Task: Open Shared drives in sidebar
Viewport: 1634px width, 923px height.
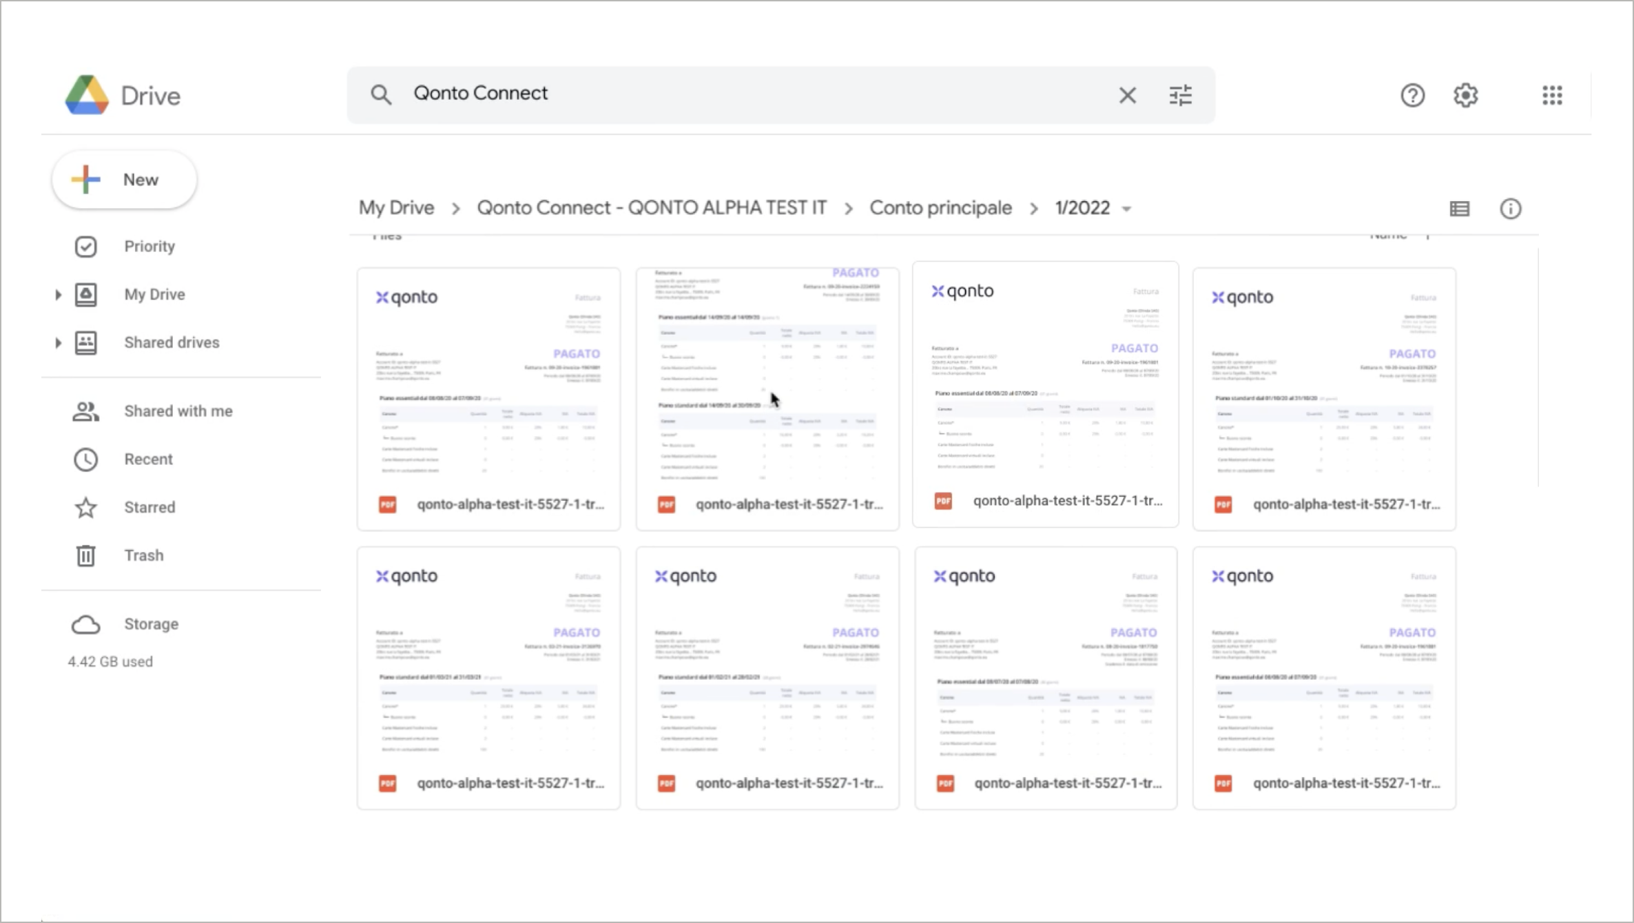Action: click(172, 342)
